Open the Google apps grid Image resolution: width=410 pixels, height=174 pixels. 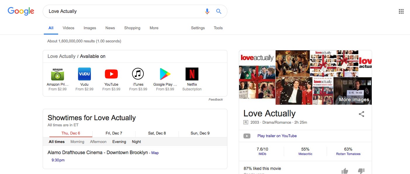(x=401, y=11)
